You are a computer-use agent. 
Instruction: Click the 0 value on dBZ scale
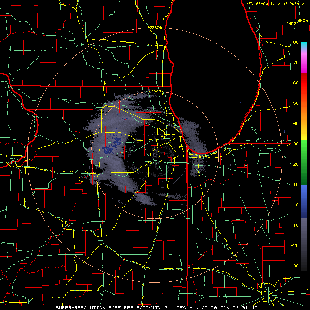pos(297,205)
